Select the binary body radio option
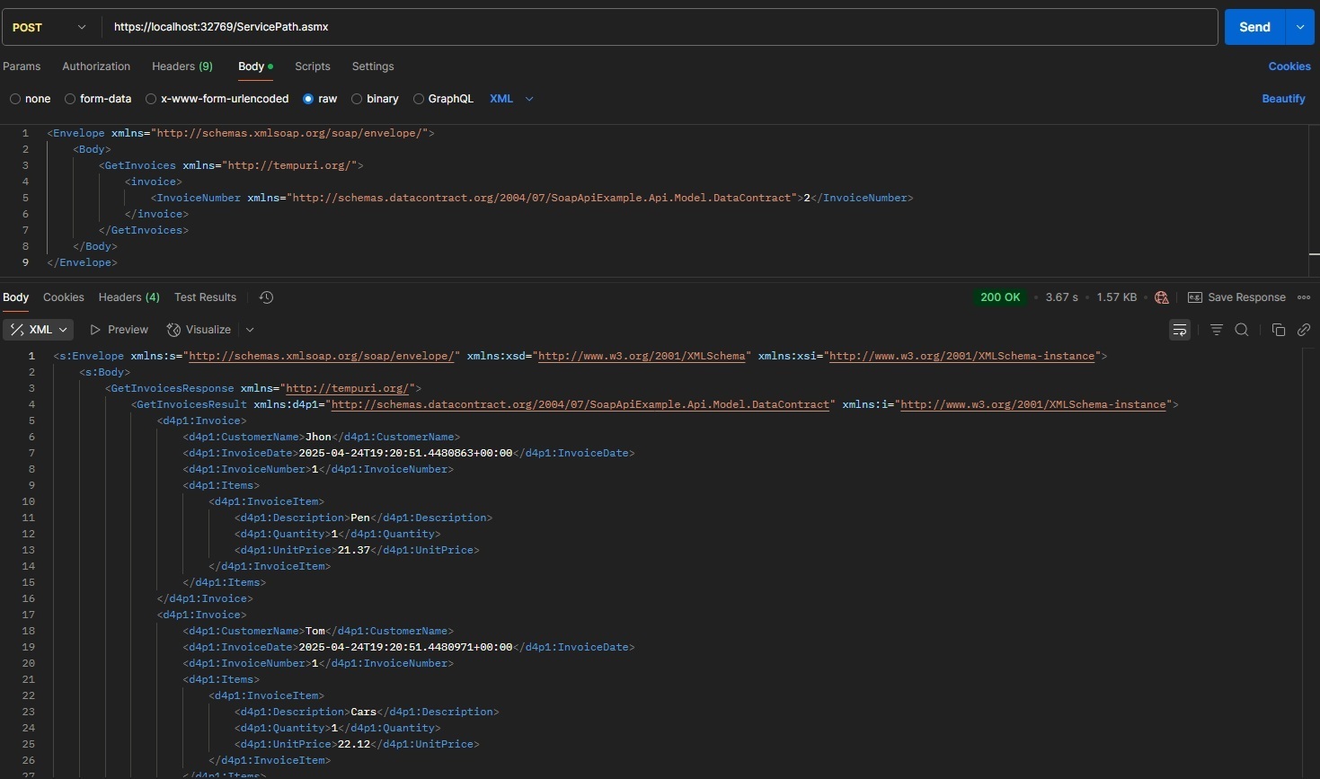The width and height of the screenshot is (1320, 779). [x=357, y=99]
